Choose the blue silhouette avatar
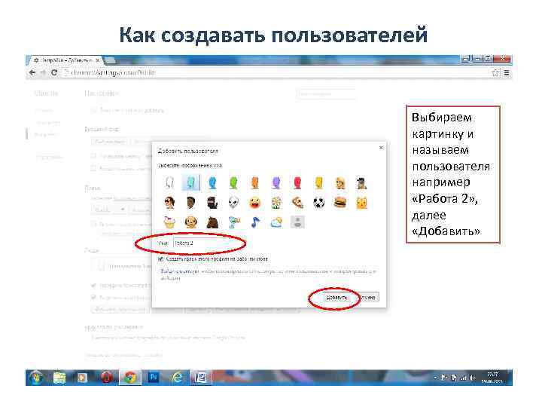 click(x=212, y=182)
